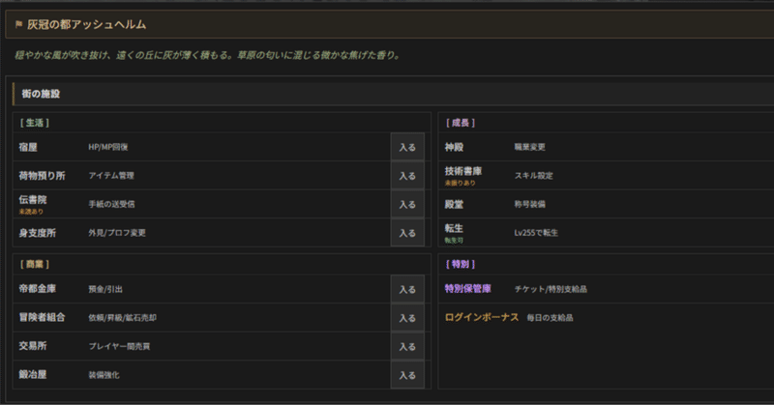
Task: Click the flag icon beside 灰冠の都アッシュヘルム
Action: [x=18, y=24]
